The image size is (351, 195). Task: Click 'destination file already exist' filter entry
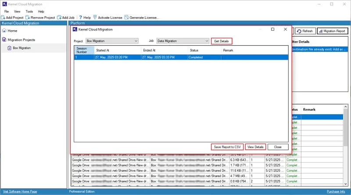coord(320,49)
